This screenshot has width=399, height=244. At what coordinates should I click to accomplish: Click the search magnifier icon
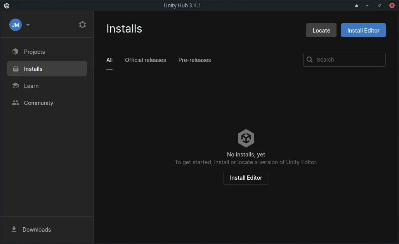coord(309,59)
